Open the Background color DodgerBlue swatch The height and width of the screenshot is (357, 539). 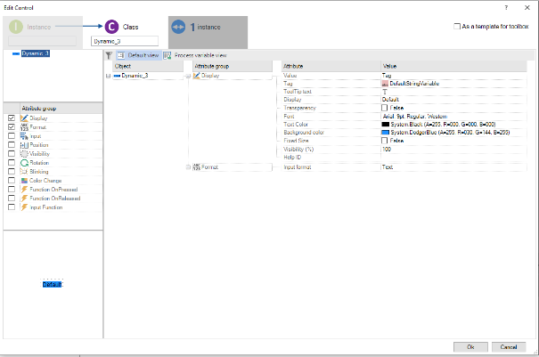(386, 133)
